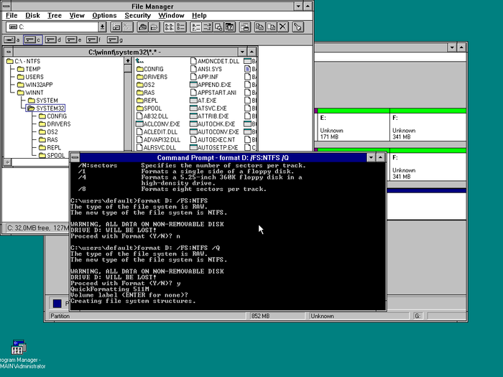This screenshot has height=377, width=503.
Task: Open the Disk menu
Action: point(32,15)
